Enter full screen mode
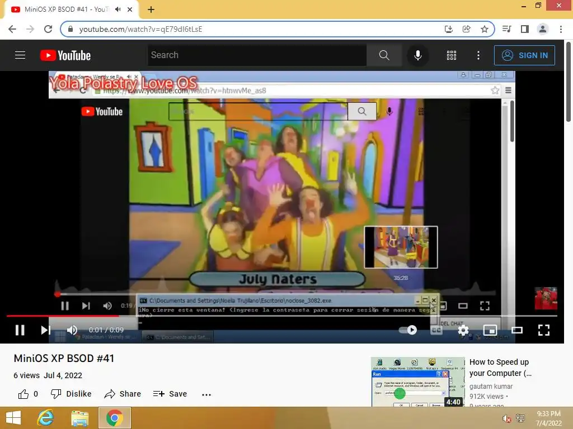 [544, 330]
